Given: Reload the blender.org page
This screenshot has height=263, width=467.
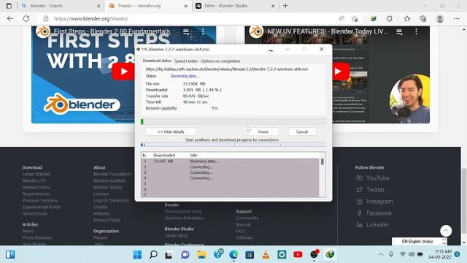Looking at the screenshot, I should pos(26,18).
